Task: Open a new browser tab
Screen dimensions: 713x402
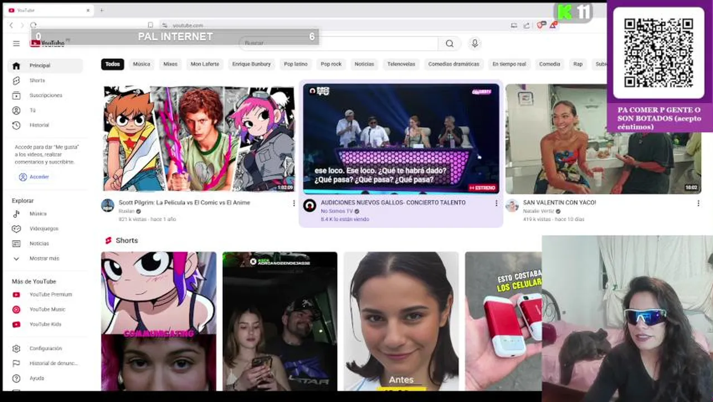Action: pyautogui.click(x=102, y=10)
